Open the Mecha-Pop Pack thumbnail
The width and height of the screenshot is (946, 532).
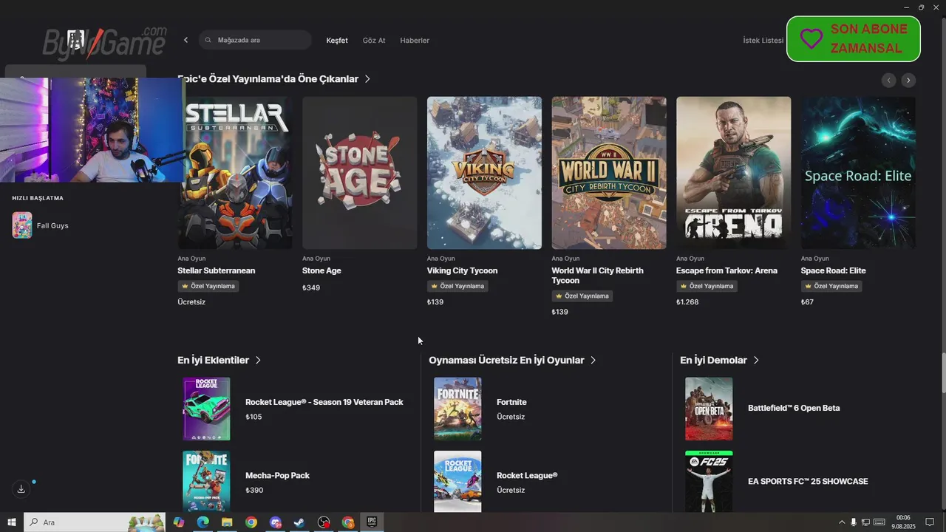206,481
